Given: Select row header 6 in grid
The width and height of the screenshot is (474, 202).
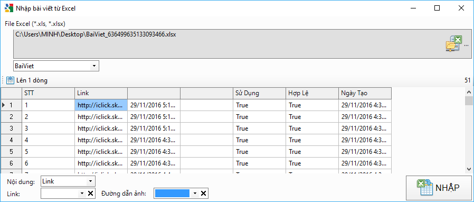Looking at the screenshot, I should (11, 163).
